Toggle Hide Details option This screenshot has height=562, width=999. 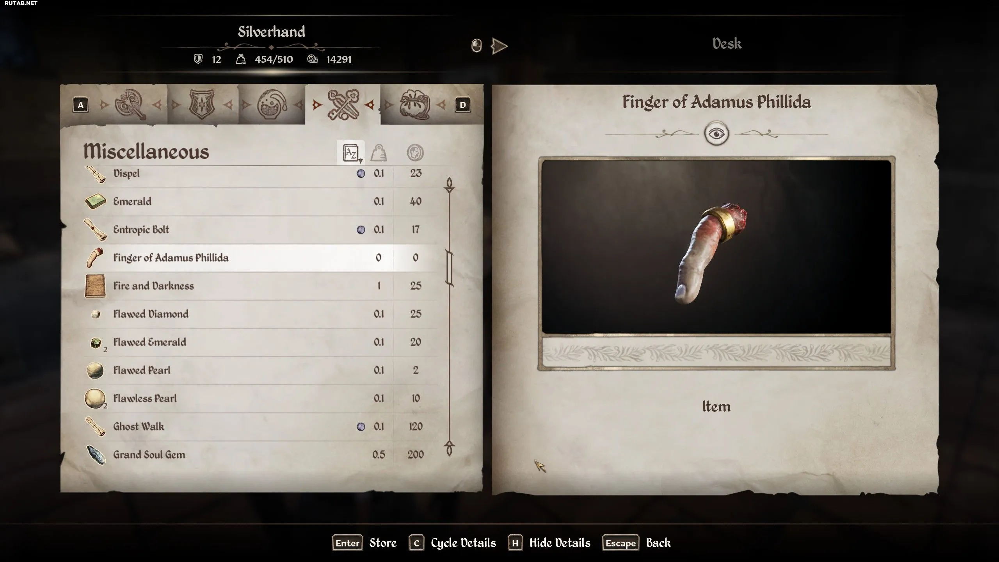(x=549, y=543)
